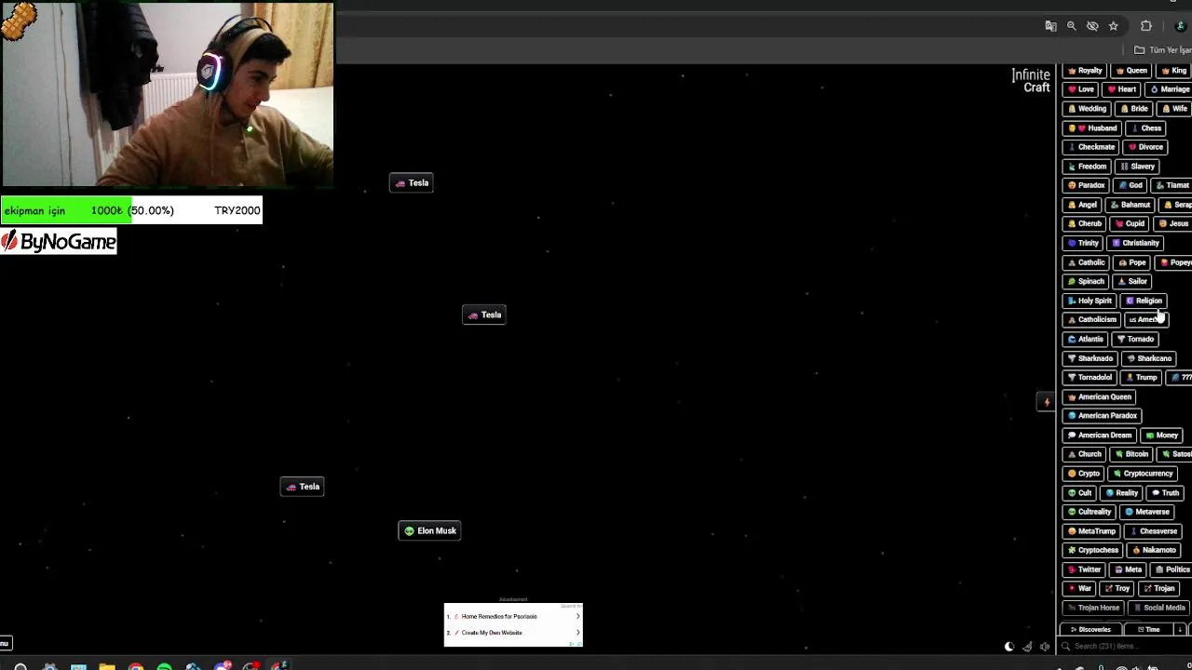Pick the Bride item
1192x670 pixels.
pos(1134,109)
